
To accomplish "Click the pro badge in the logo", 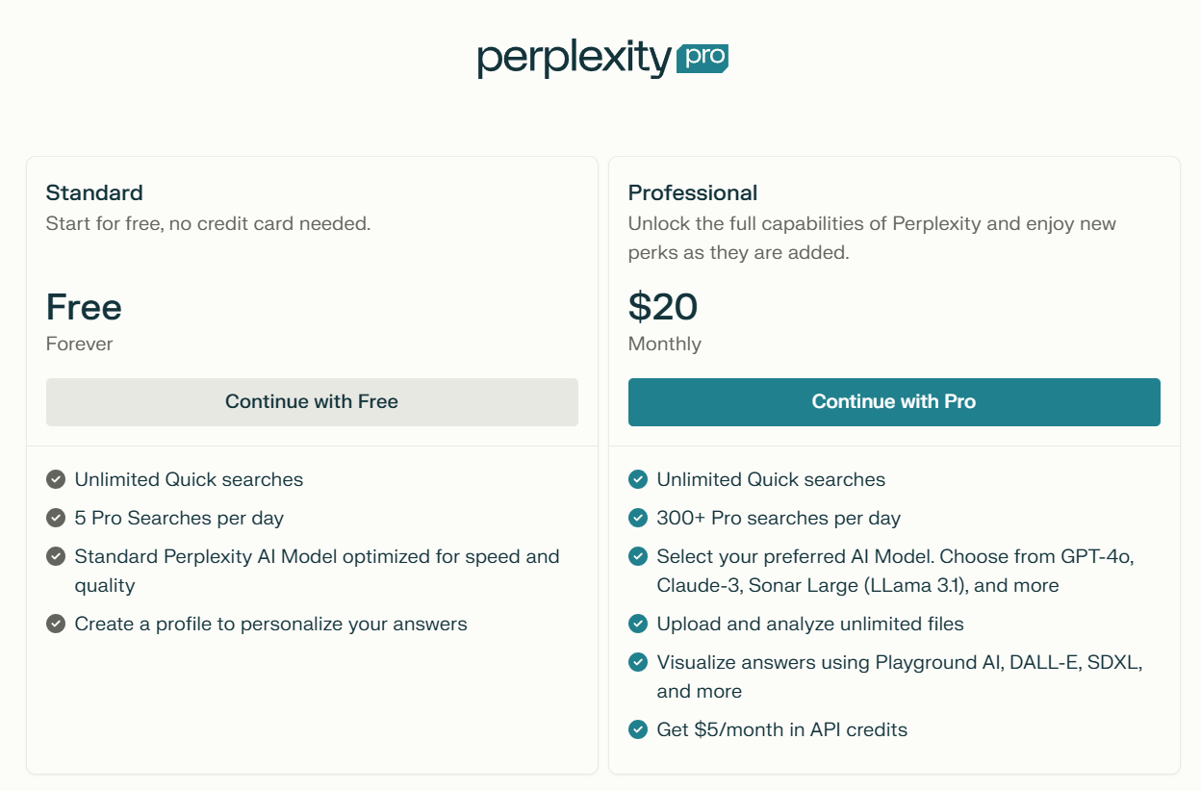I will point(703,58).
